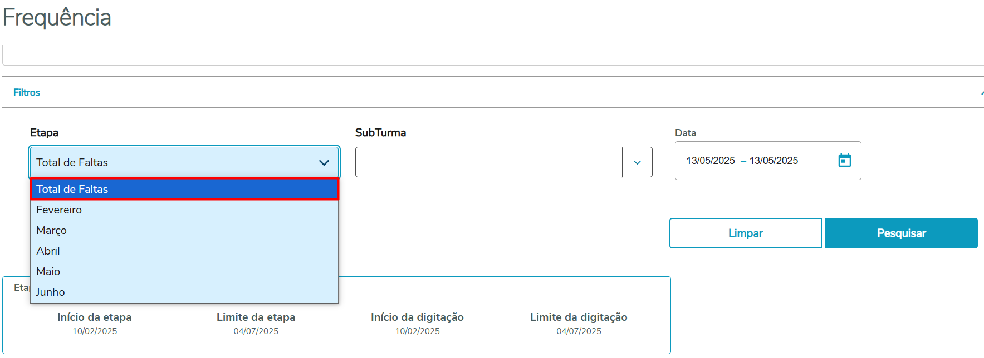Click the end date in Data range
Image resolution: width=984 pixels, height=358 pixels.
click(774, 161)
